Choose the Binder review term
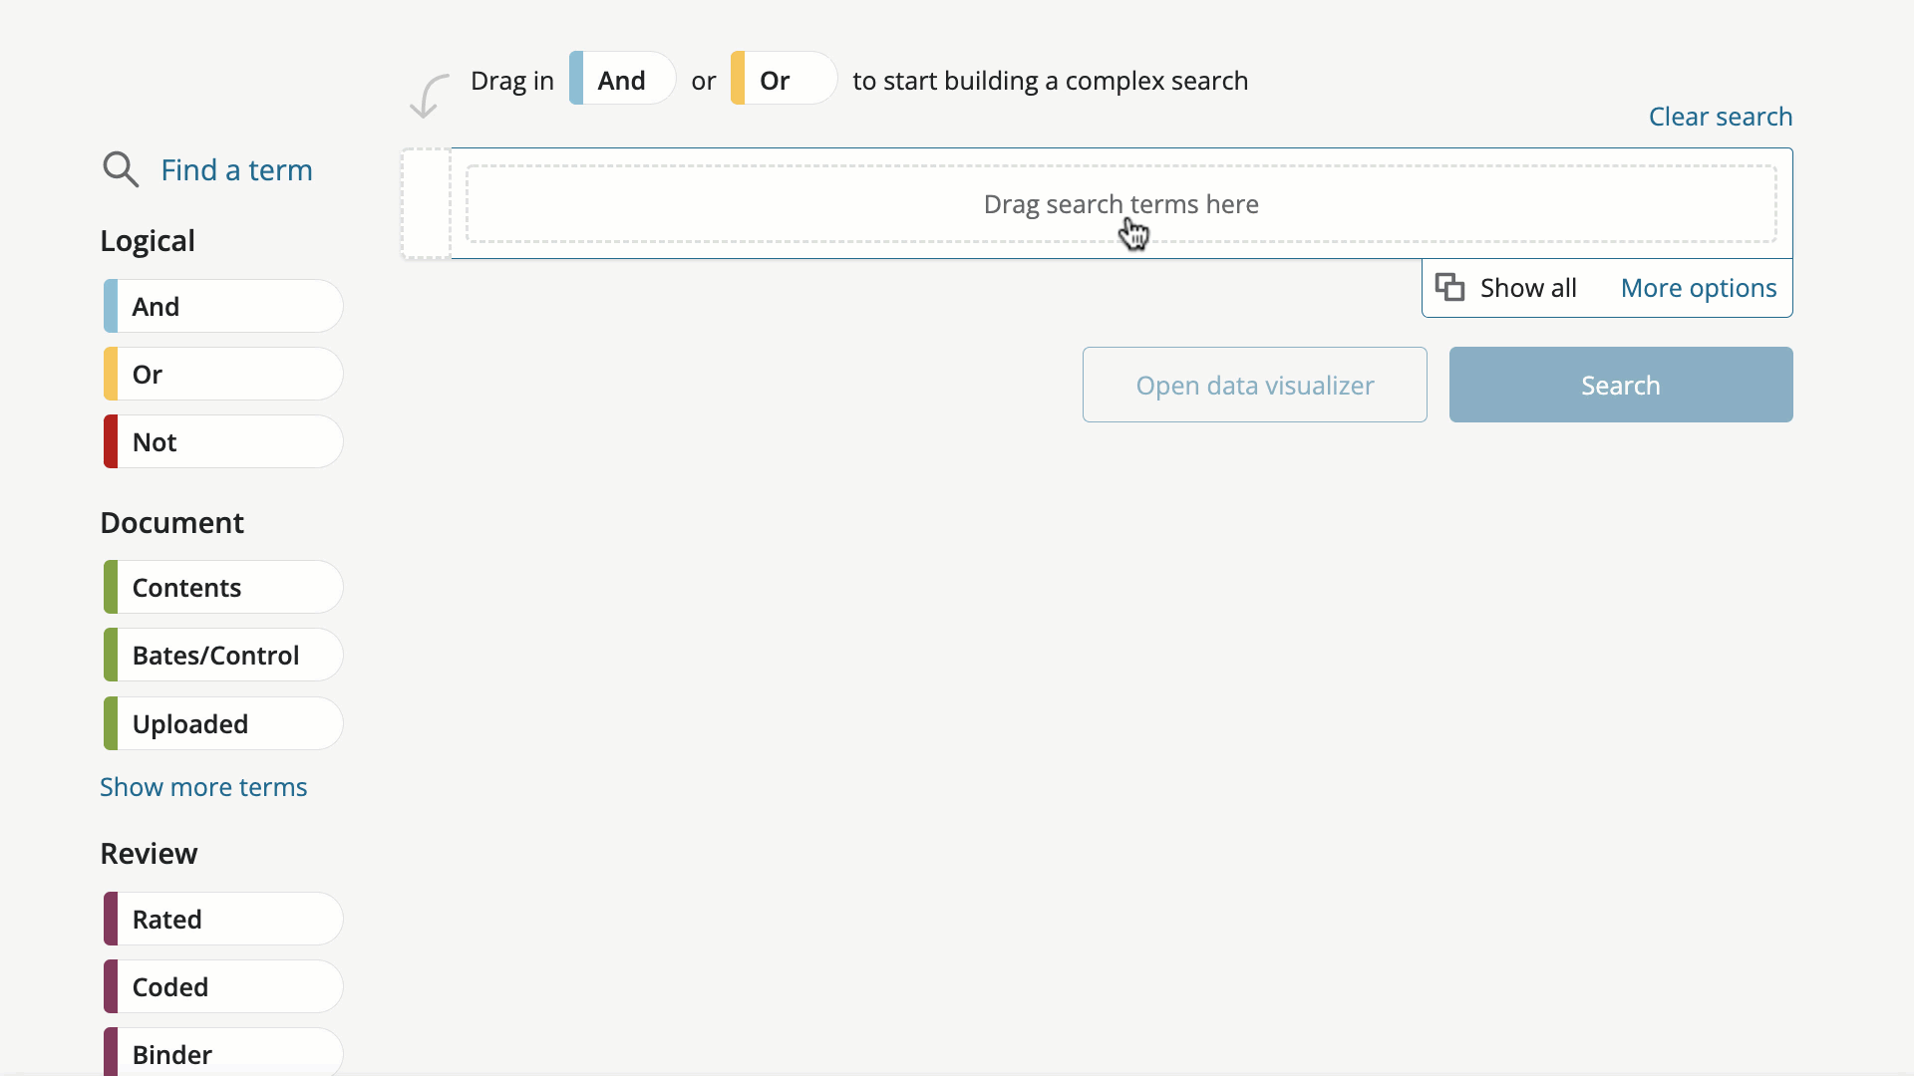This screenshot has height=1076, width=1914. point(223,1052)
